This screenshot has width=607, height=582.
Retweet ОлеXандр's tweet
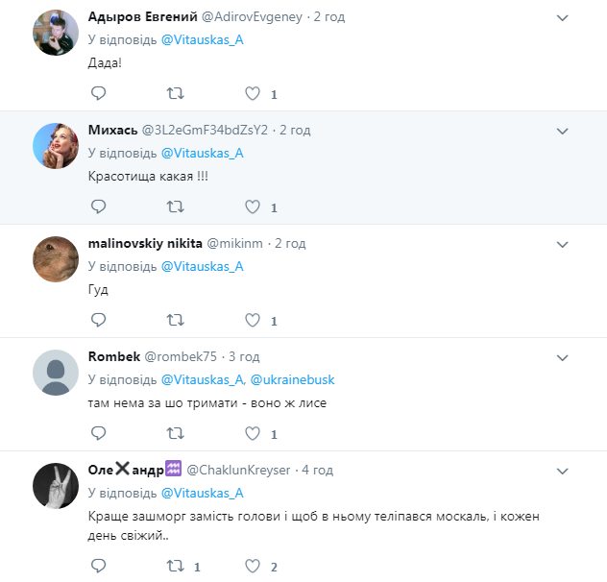(176, 566)
